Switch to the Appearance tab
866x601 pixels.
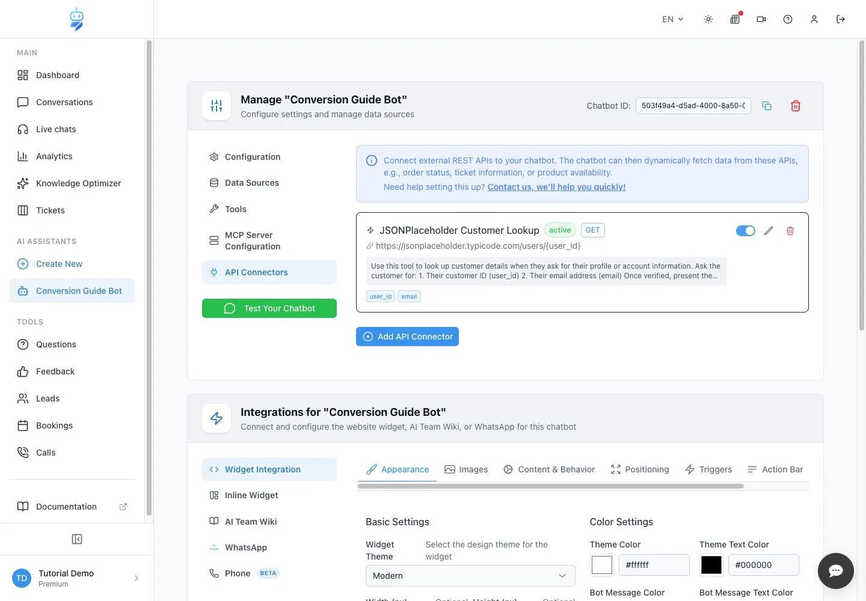click(x=398, y=469)
